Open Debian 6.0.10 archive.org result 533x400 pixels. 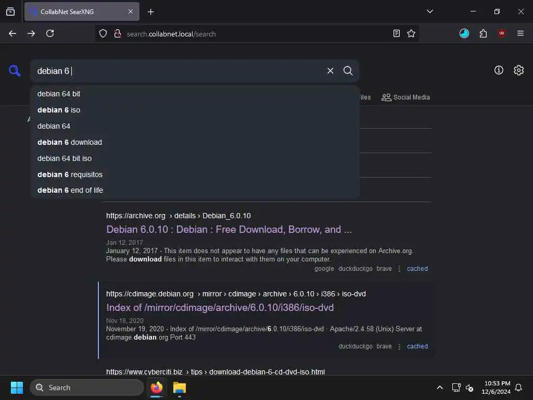click(x=229, y=230)
